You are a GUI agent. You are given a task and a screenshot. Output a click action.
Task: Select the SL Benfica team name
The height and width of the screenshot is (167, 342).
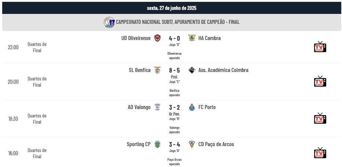coord(139,70)
